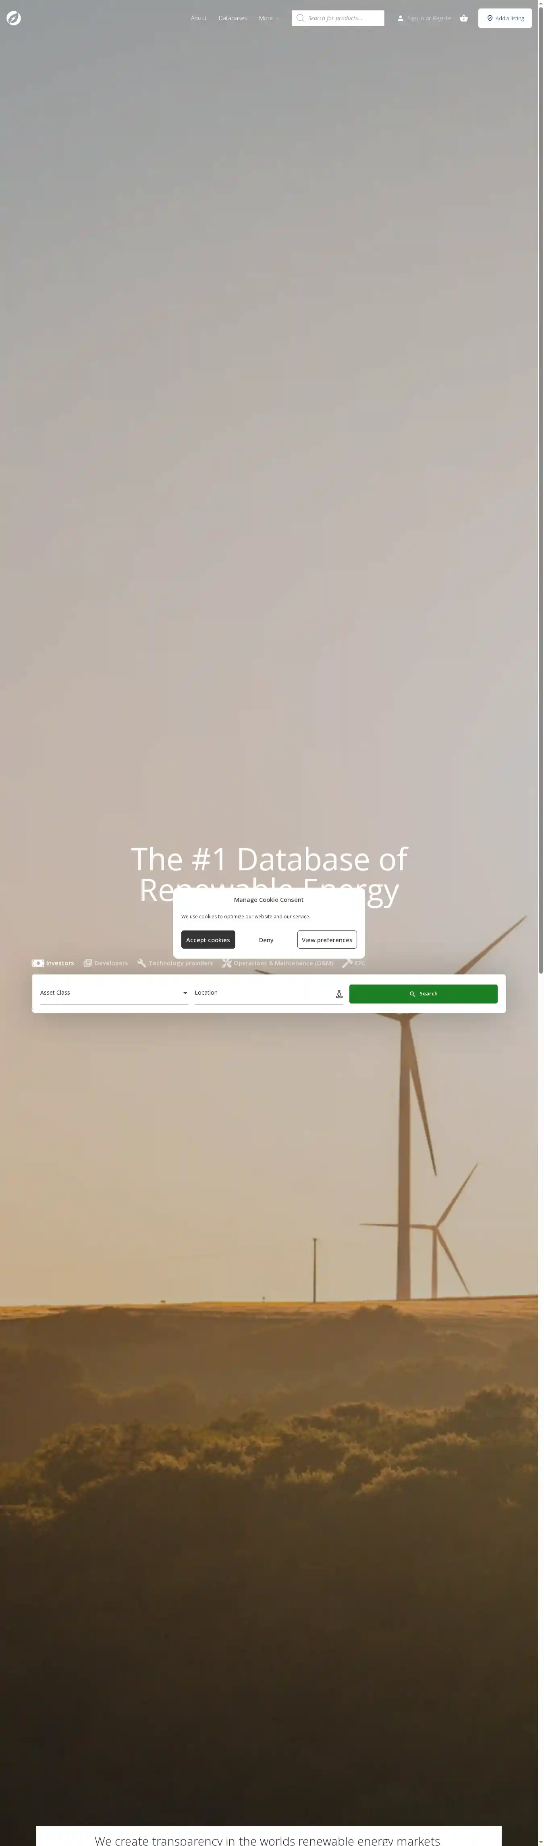Open the Databases menu item
Viewport: 544px width, 1846px height.
pyautogui.click(x=233, y=19)
